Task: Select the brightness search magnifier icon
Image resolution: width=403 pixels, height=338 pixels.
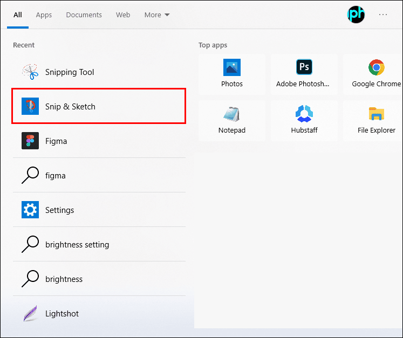Action: (x=30, y=279)
